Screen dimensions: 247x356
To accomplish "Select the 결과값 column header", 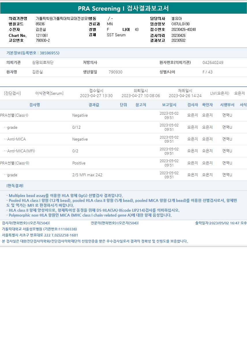I will click(x=94, y=105).
